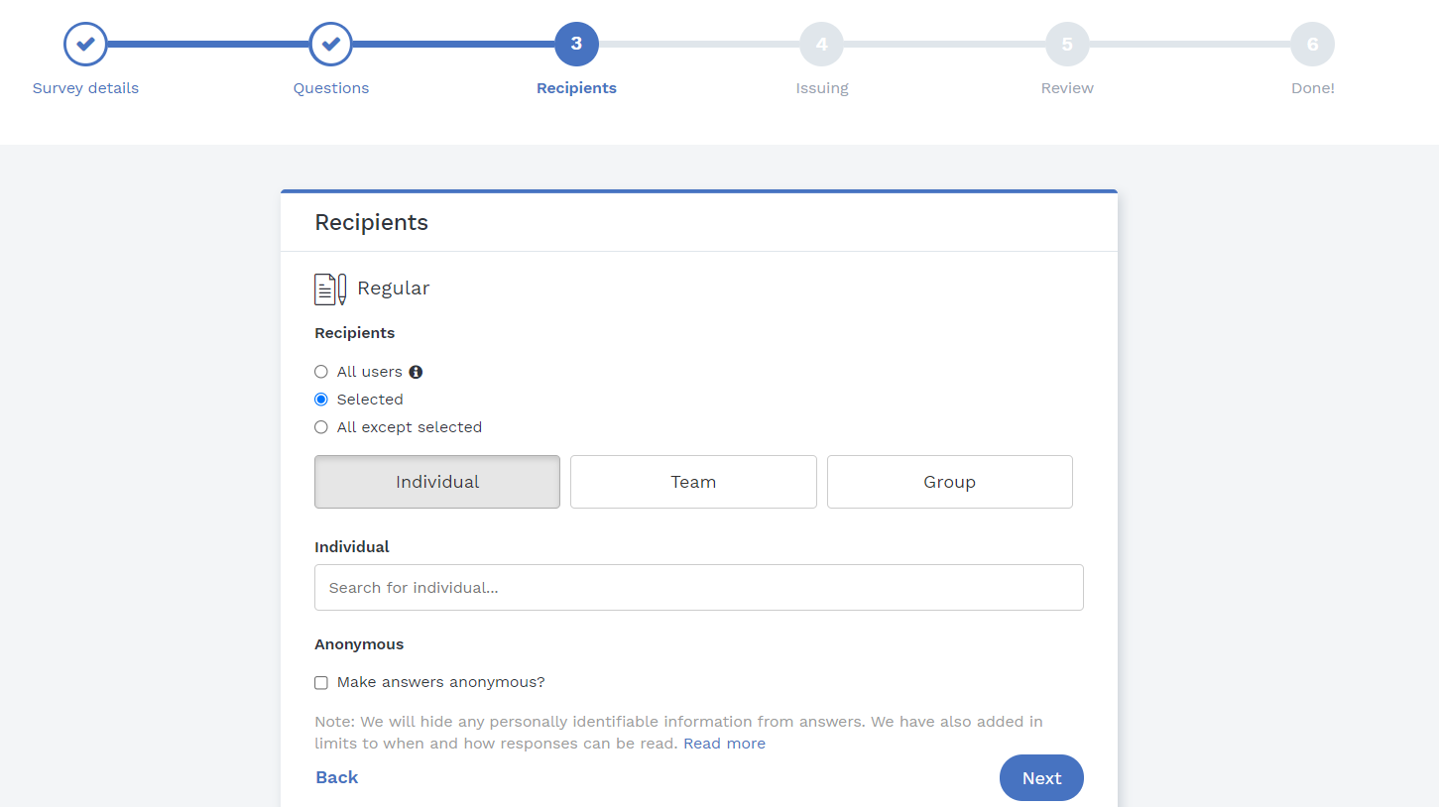
Task: Click the info icon beside All users
Action: tap(416, 372)
